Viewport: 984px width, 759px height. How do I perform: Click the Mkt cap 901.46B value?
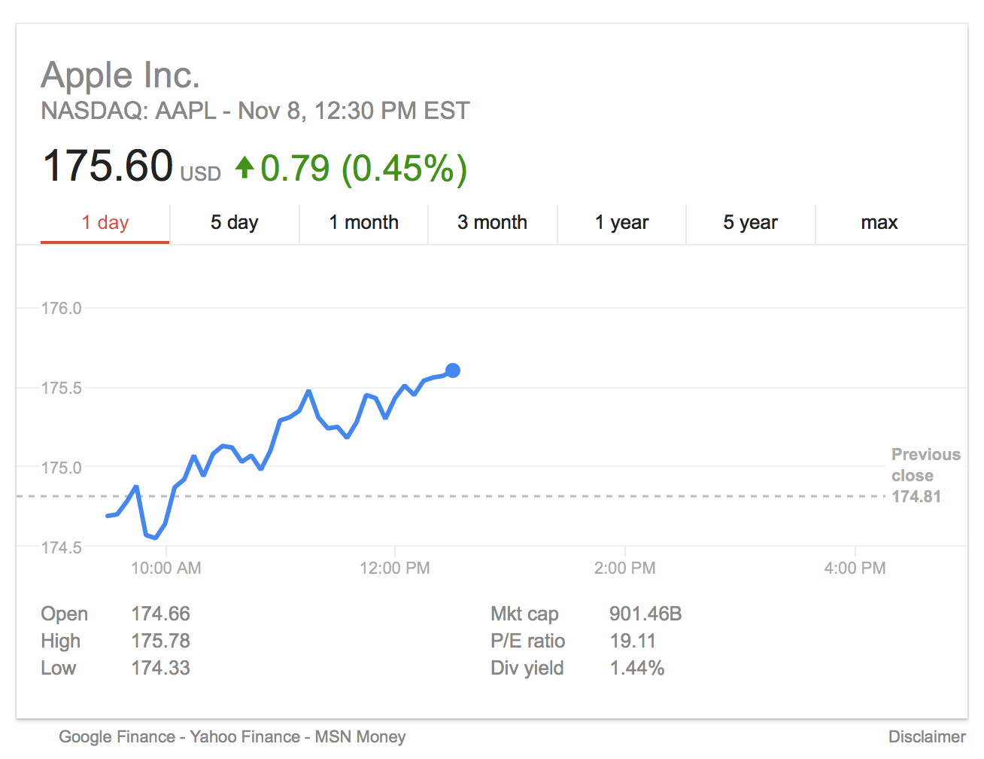(x=645, y=614)
